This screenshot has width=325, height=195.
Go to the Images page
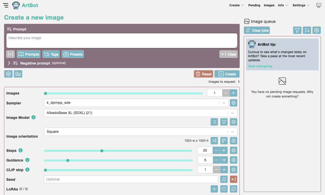(x=269, y=5)
